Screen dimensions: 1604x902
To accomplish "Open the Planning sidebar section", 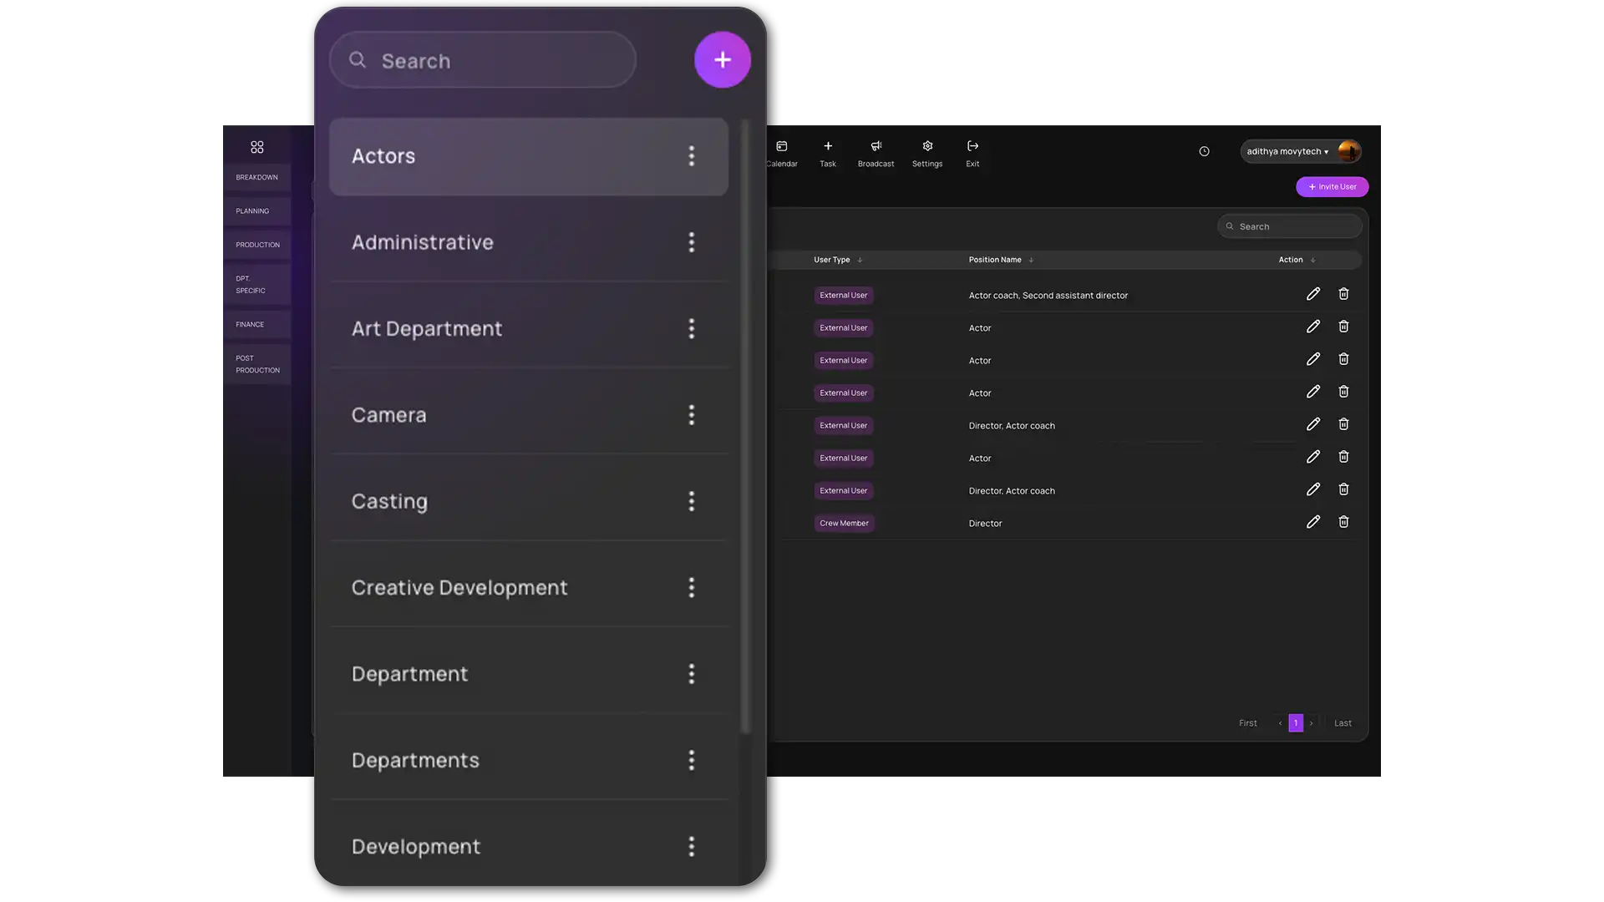I will [257, 211].
